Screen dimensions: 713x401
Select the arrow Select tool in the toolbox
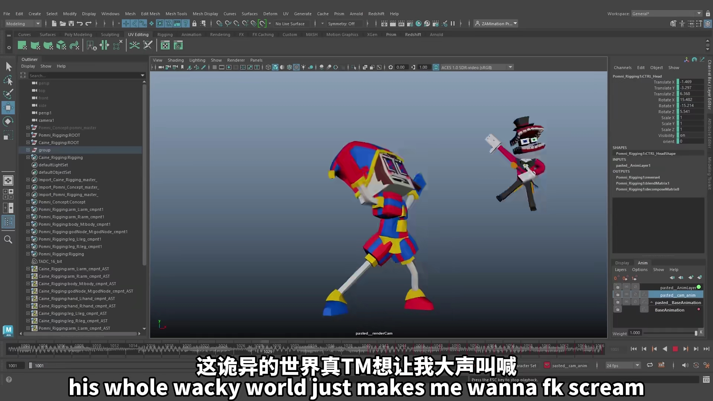(x=8, y=66)
